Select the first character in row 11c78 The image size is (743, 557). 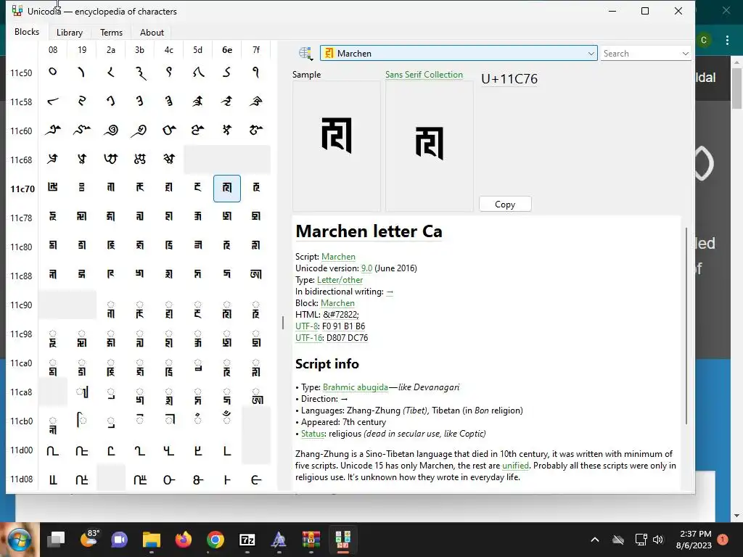pos(52,217)
